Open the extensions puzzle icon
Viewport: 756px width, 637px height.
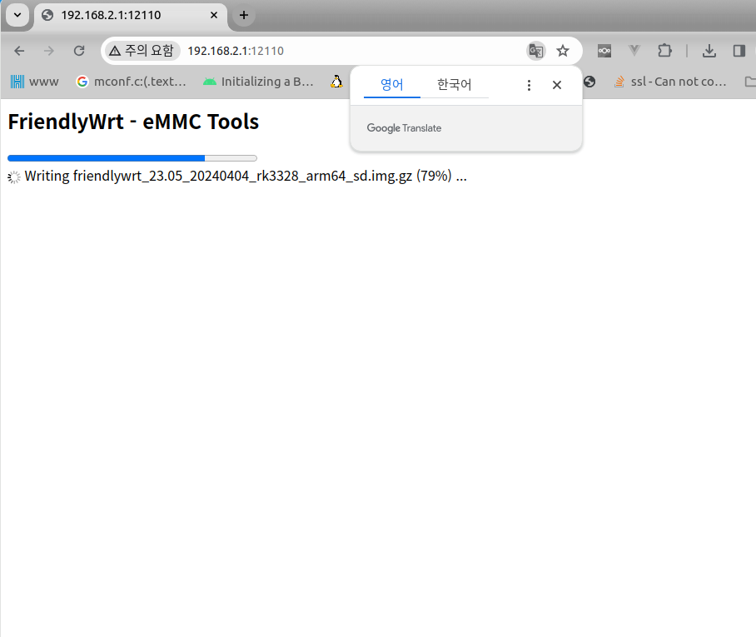(x=664, y=51)
